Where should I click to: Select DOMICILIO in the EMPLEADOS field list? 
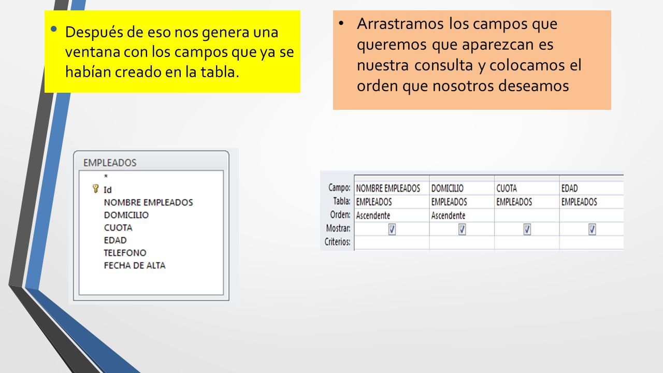tap(126, 214)
